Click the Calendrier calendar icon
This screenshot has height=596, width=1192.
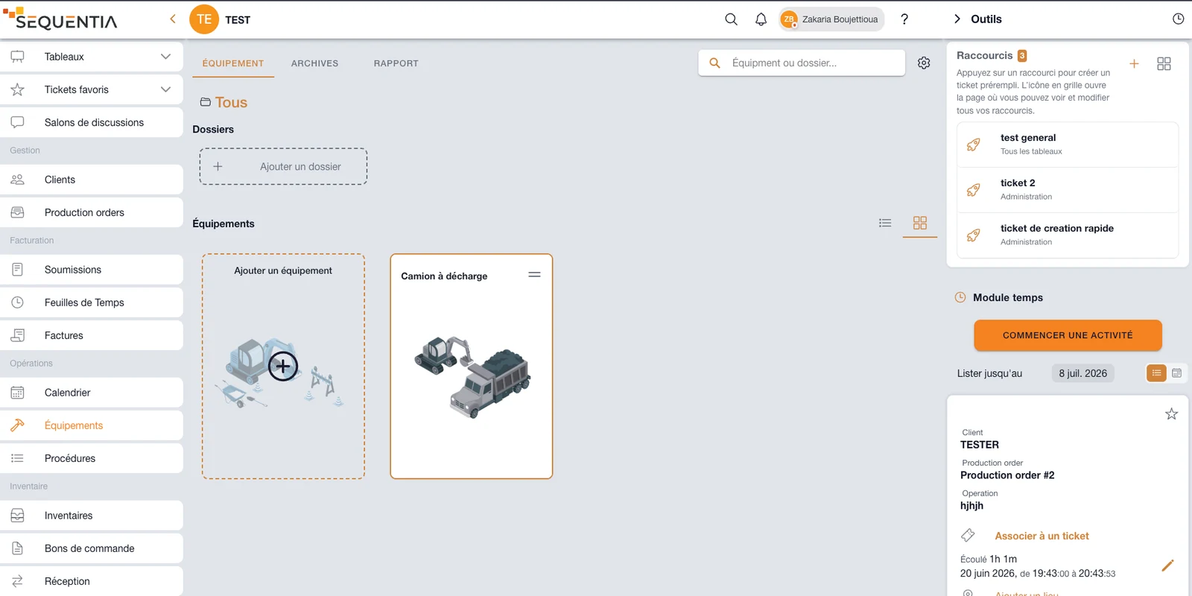(x=17, y=393)
